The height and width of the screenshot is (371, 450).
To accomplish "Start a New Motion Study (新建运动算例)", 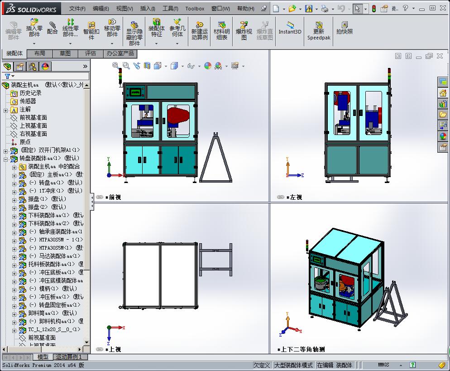I will [x=200, y=30].
